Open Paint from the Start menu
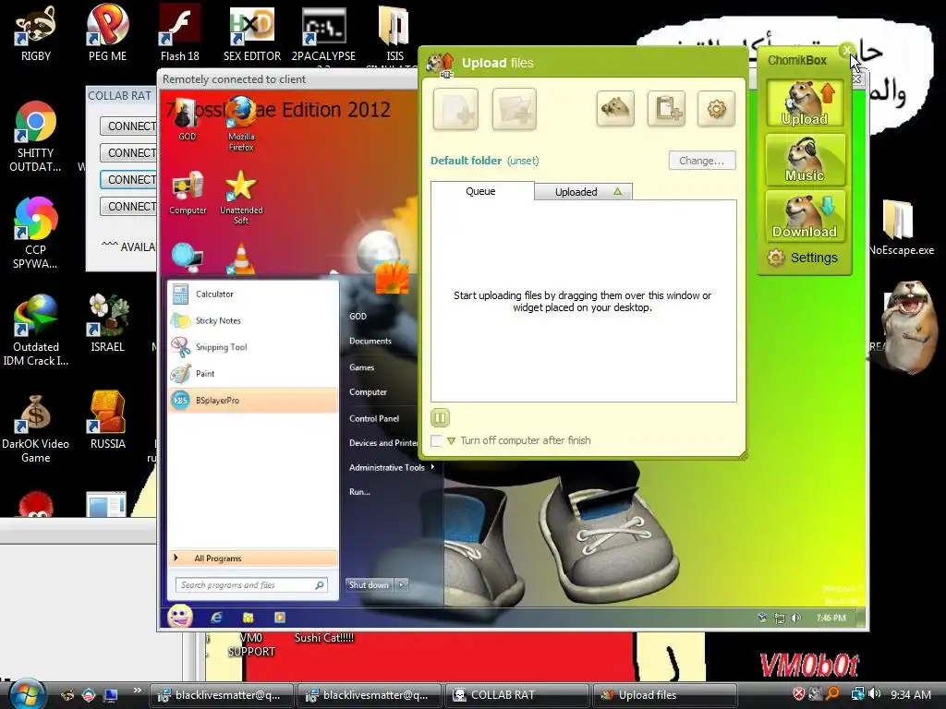 point(253,374)
